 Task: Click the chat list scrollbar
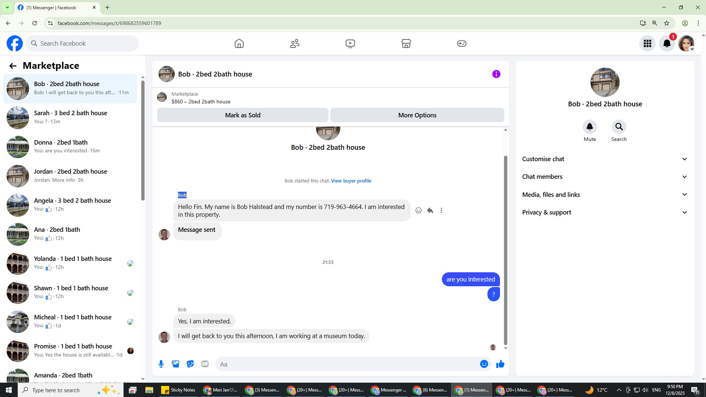pyautogui.click(x=143, y=140)
